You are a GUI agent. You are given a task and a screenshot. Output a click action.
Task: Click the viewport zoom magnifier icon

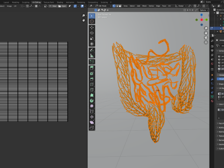pos(206,28)
